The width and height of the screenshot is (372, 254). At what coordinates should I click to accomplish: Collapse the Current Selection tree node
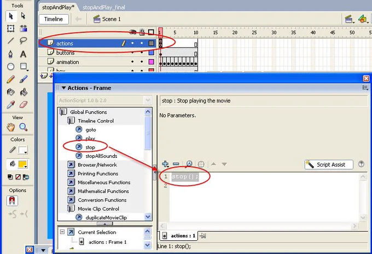point(62,232)
